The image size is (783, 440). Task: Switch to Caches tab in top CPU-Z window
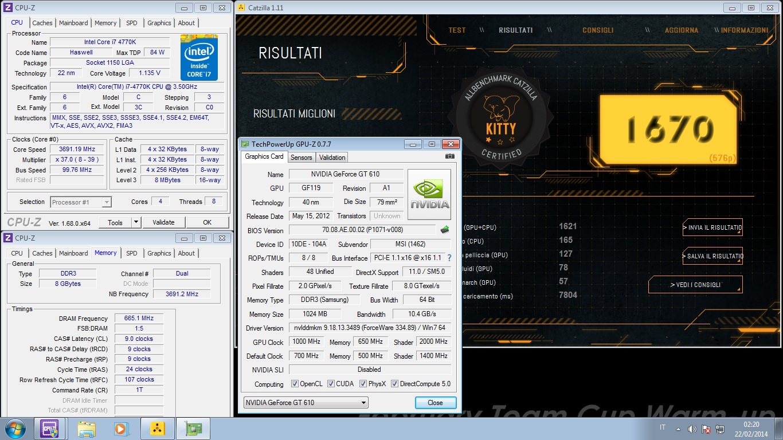tap(42, 23)
